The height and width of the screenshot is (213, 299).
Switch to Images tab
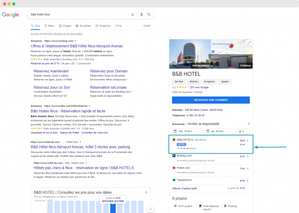pos(65,26)
